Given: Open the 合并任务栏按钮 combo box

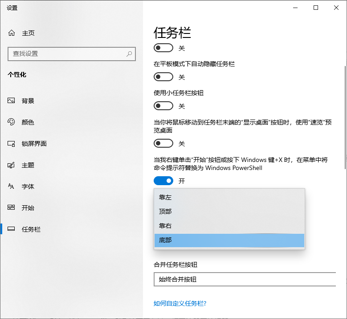Looking at the screenshot, I should point(245,279).
